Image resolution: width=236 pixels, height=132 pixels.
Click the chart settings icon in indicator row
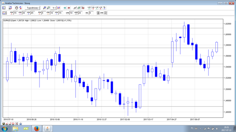tap(4, 13)
